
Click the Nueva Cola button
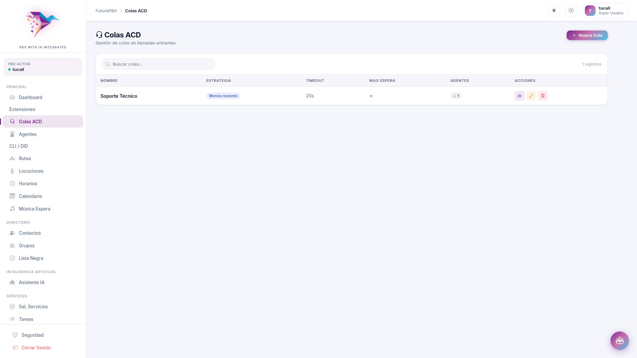[587, 35]
